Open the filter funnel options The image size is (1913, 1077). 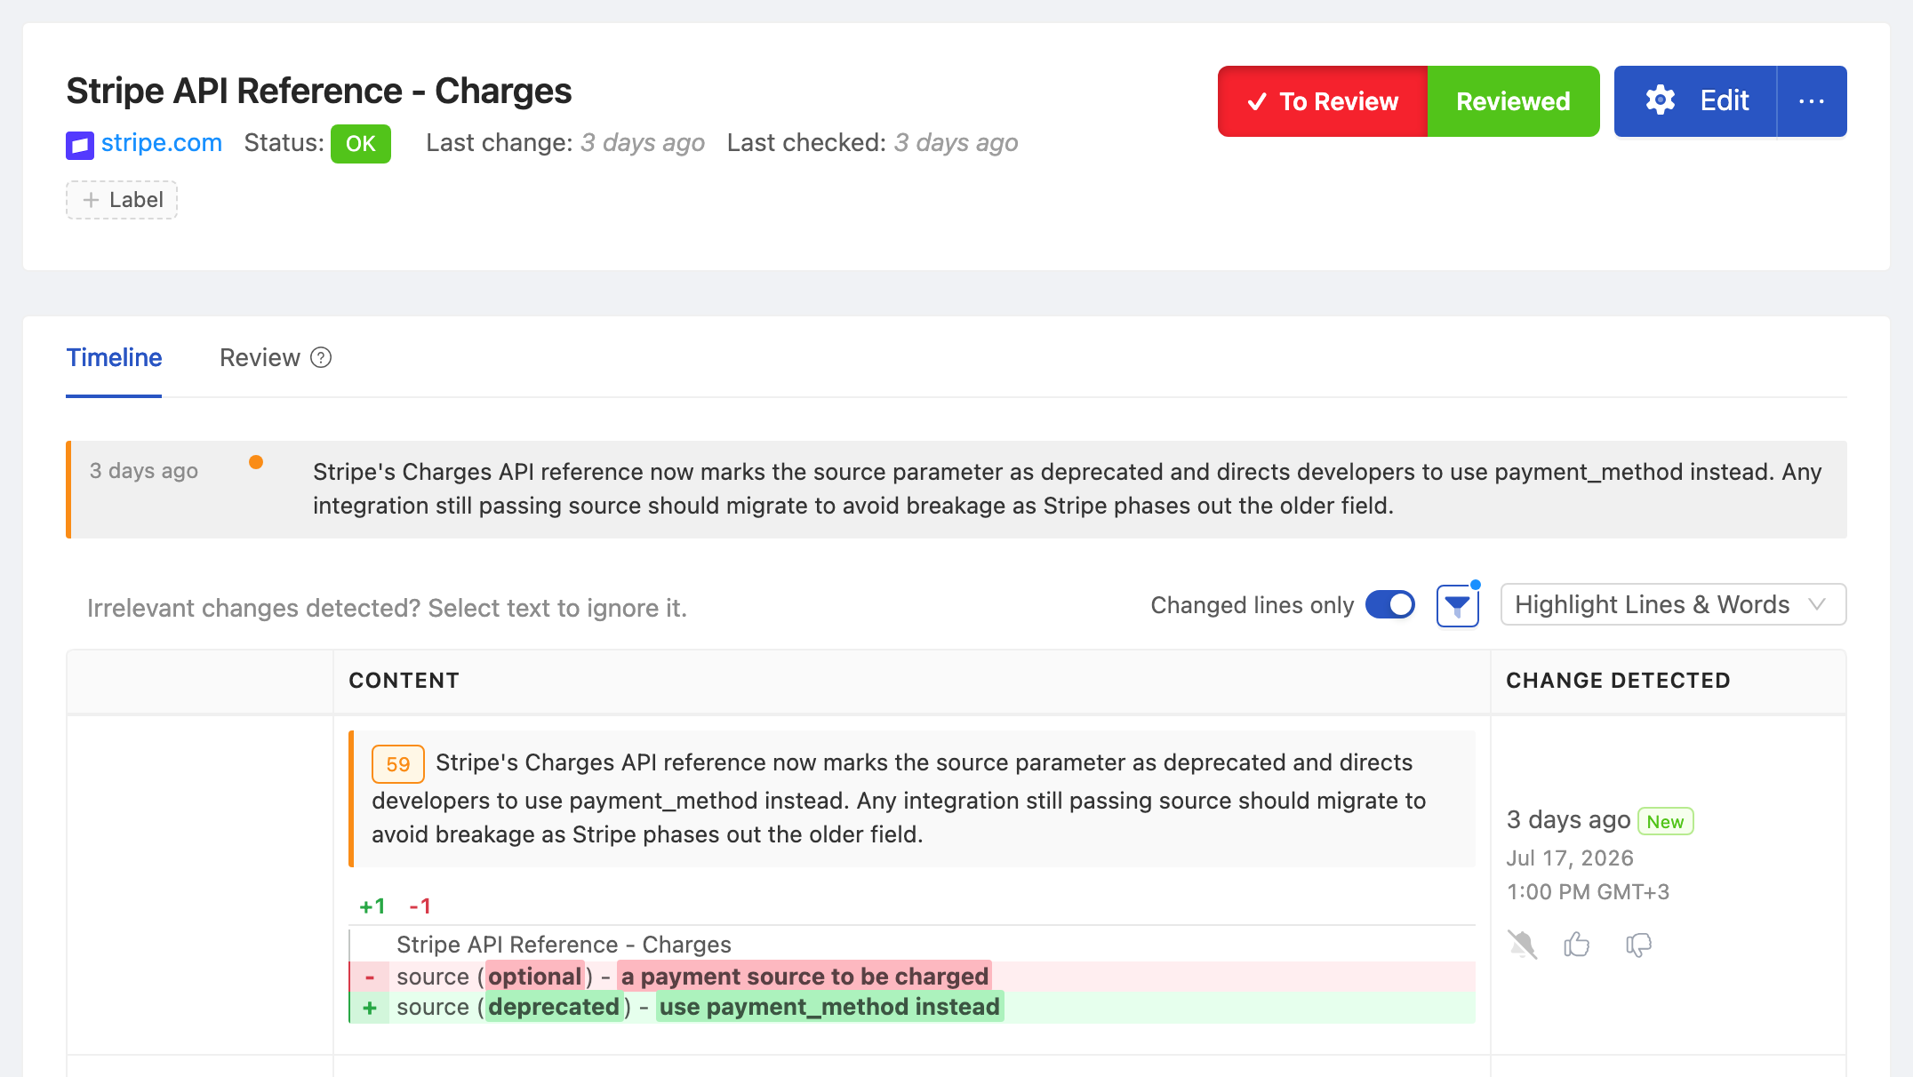tap(1458, 606)
